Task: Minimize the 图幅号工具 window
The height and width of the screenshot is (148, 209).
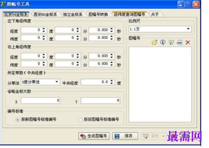Action: 181,4
